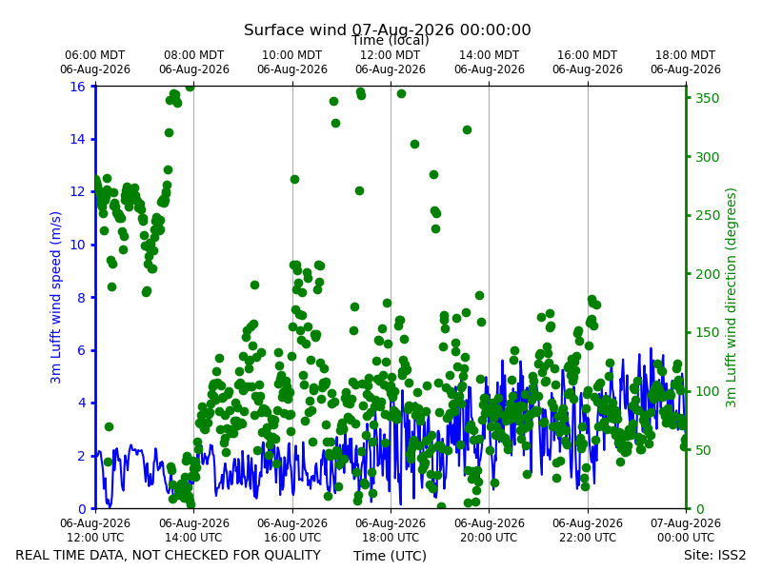Click the 'Time (local)' top axis label
Screen dimensions: 762x571
pos(391,40)
